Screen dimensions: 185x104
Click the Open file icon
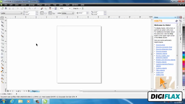tap(6, 8)
